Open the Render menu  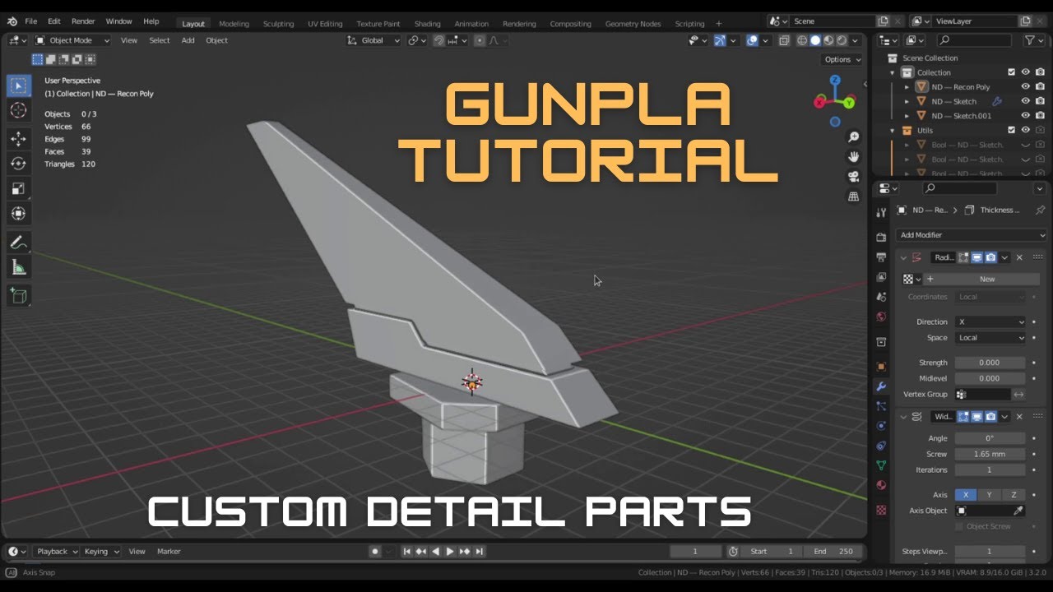83,21
